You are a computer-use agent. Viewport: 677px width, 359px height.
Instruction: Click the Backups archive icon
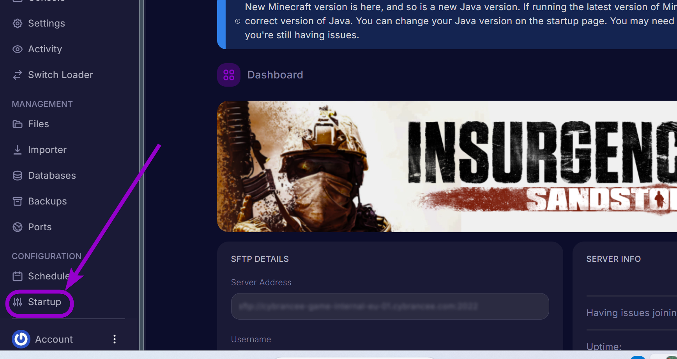[18, 201]
